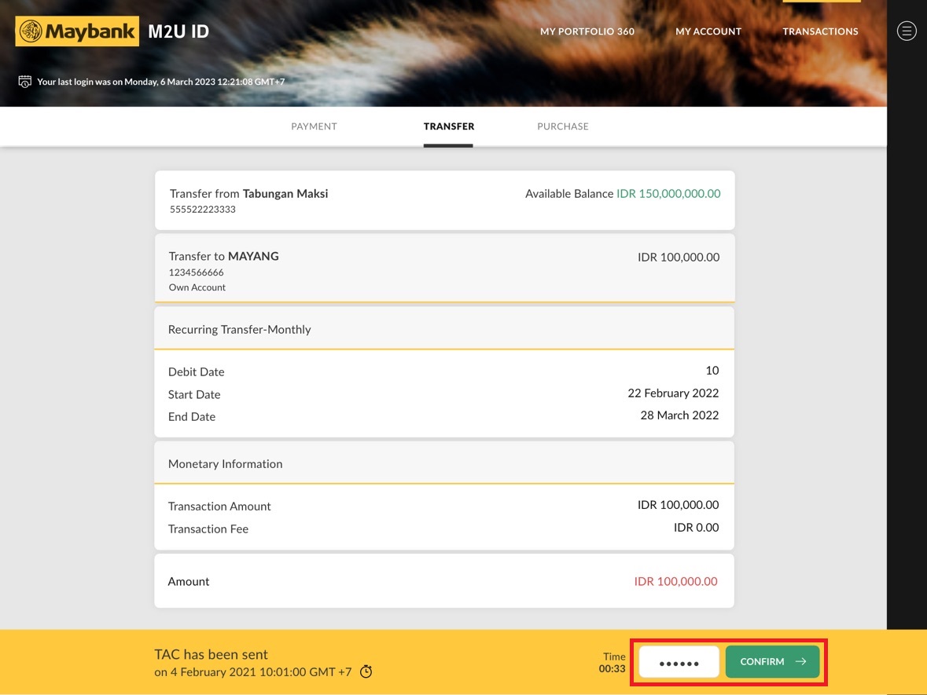Image resolution: width=927 pixels, height=695 pixels.
Task: Select the Transfer from Tabungan Maksi card
Action: click(x=444, y=200)
